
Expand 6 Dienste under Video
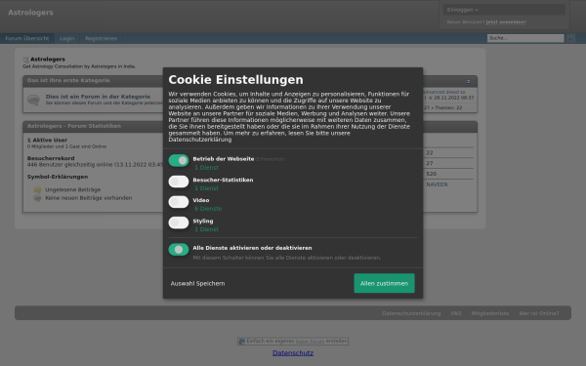pos(208,209)
